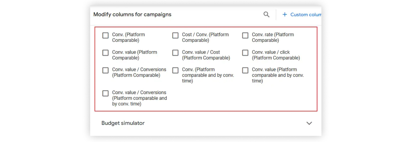
Task: Open the Budget simulator section heading
Action: (x=123, y=123)
